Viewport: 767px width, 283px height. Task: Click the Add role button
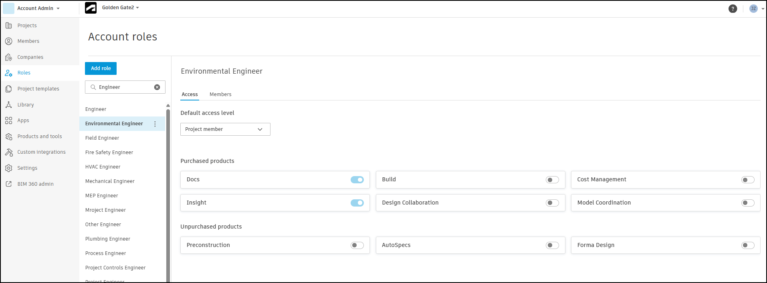[x=101, y=68]
